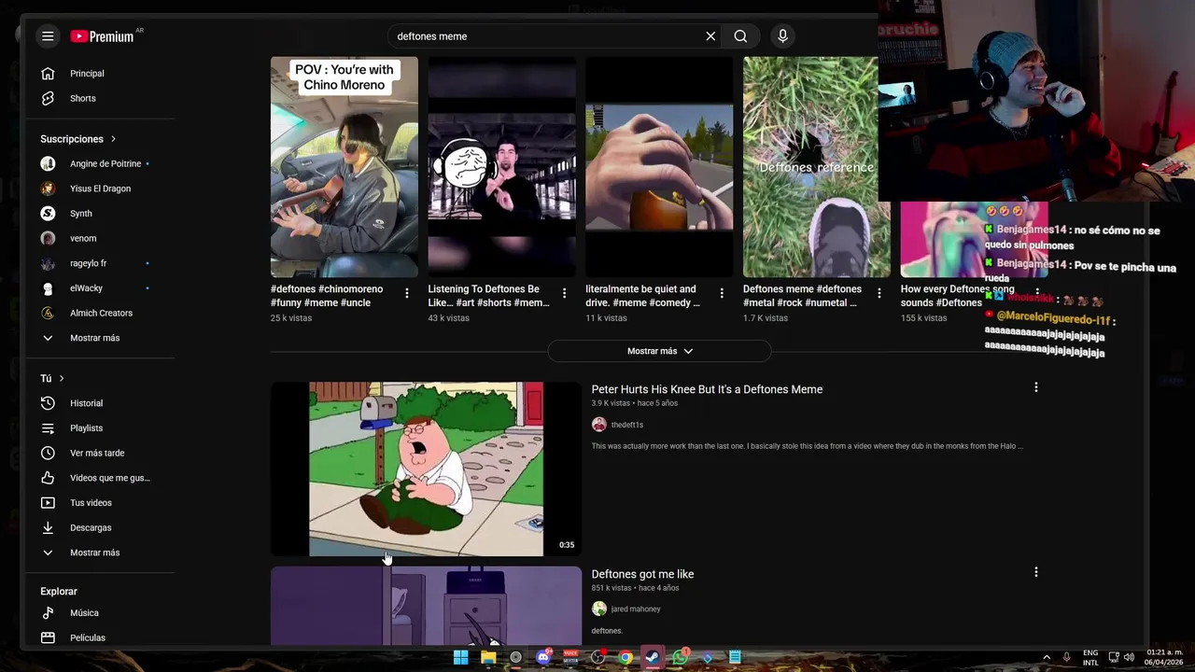This screenshot has height=672, width=1195.
Task: Open the Synth channel avatar
Action: point(48,214)
